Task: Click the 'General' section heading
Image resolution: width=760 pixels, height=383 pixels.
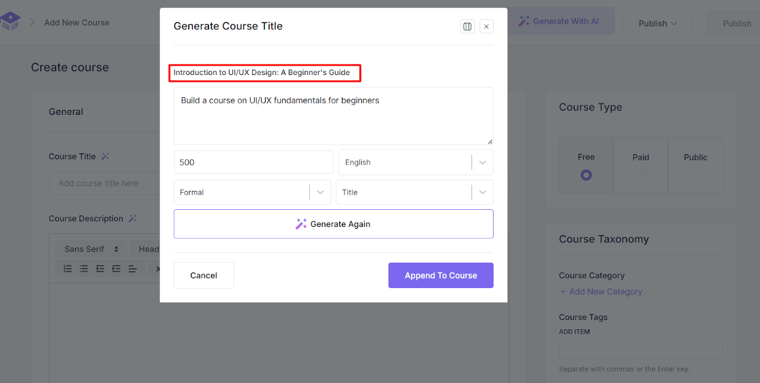Action: click(66, 112)
